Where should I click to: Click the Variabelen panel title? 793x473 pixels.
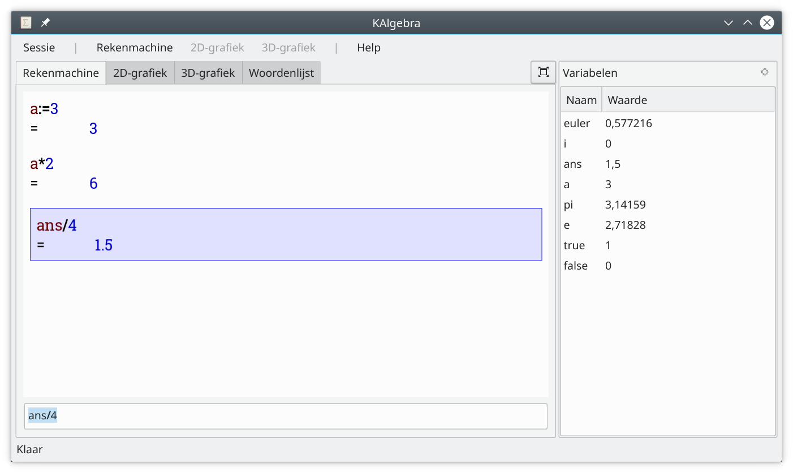(x=590, y=73)
